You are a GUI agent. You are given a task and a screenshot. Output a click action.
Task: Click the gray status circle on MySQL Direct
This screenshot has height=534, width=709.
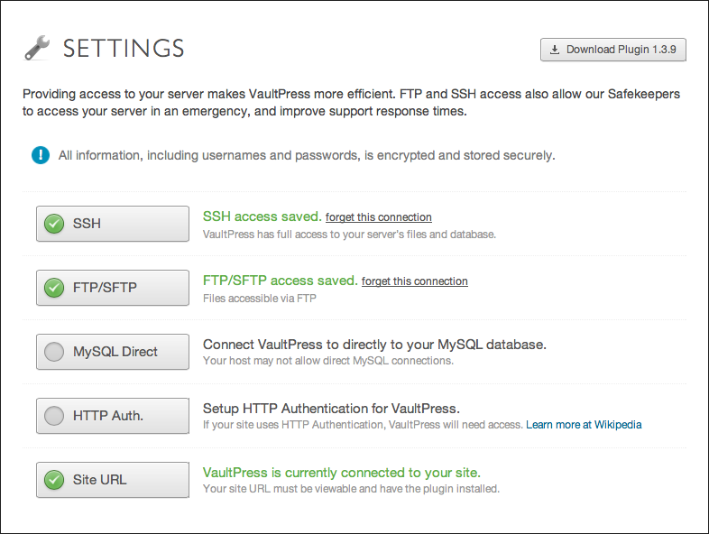click(54, 352)
